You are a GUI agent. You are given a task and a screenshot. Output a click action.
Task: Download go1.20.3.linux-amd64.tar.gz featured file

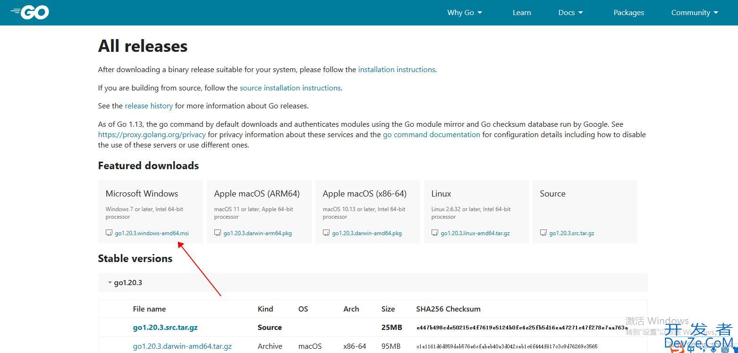click(475, 233)
